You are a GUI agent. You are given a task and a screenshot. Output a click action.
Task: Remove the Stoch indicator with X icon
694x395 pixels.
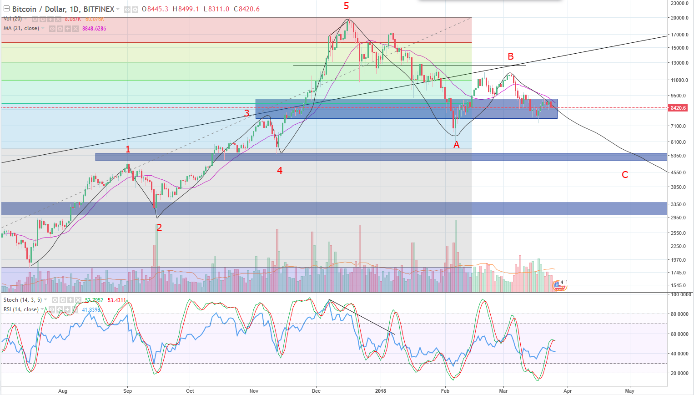78,300
